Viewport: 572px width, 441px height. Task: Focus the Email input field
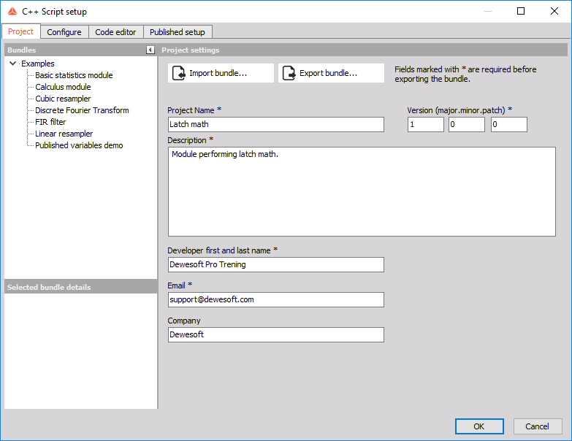[x=276, y=299]
